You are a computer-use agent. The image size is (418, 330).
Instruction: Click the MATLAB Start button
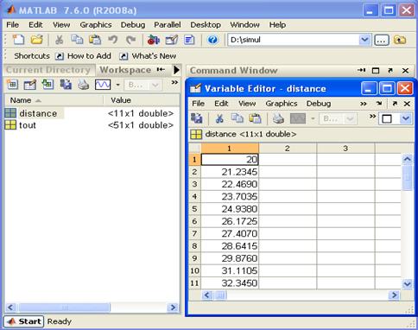[23, 321]
